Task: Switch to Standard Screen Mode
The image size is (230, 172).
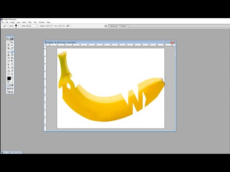Action: click(8, 88)
